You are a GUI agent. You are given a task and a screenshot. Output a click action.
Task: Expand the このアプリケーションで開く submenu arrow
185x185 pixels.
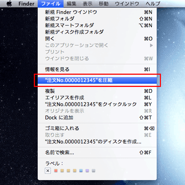click(151, 45)
